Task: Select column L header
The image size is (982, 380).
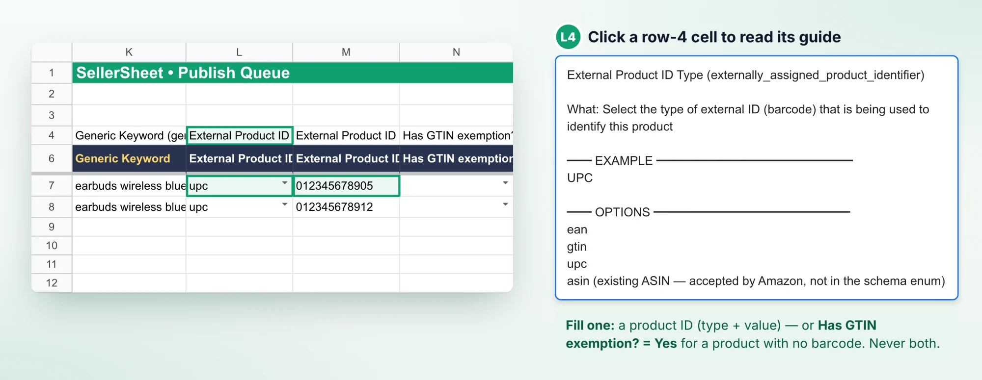Action: tap(239, 52)
